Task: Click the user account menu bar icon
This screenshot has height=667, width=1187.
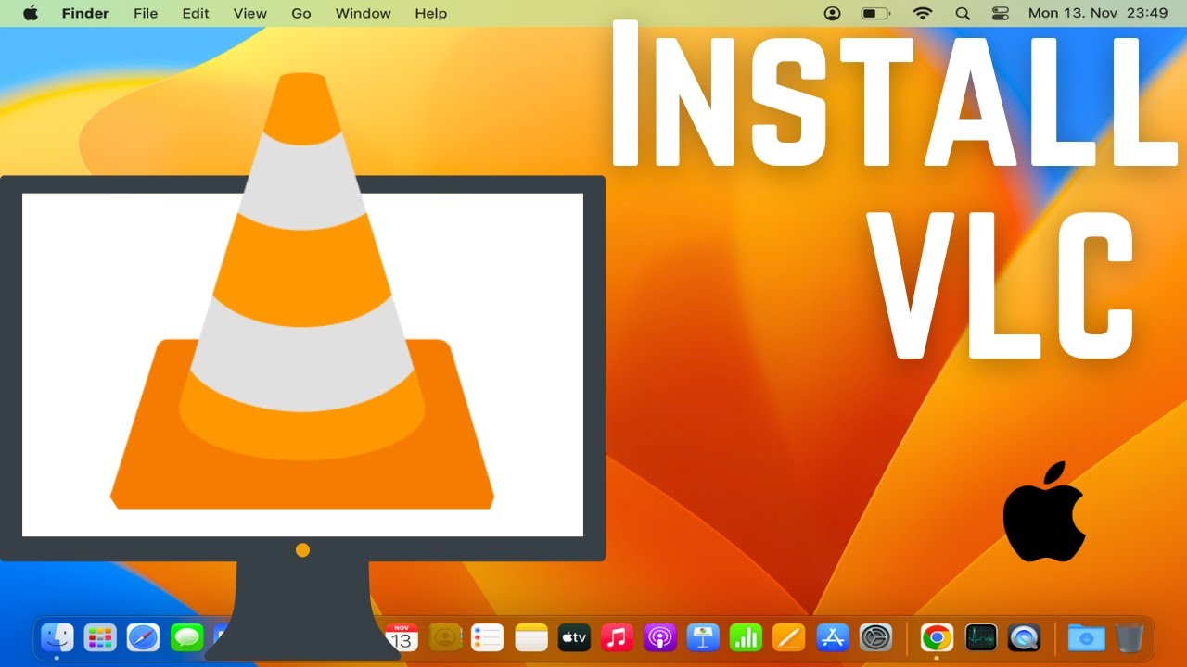Action: [x=832, y=13]
